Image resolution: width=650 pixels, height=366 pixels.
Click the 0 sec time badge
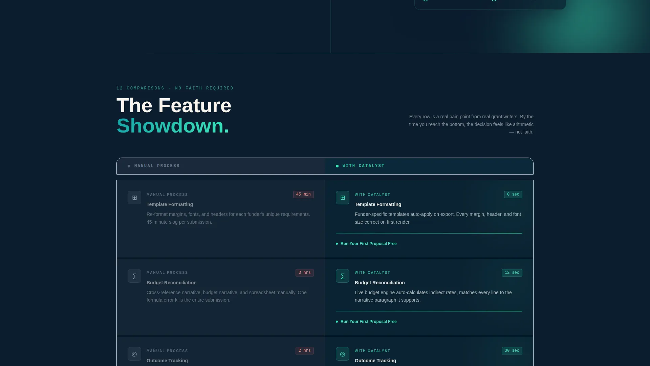click(x=513, y=195)
